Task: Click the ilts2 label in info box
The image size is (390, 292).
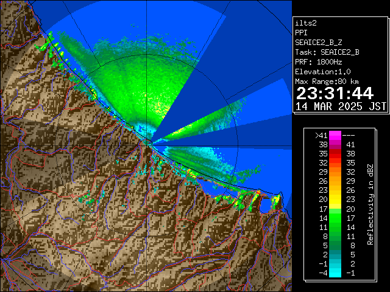Action: click(x=306, y=23)
